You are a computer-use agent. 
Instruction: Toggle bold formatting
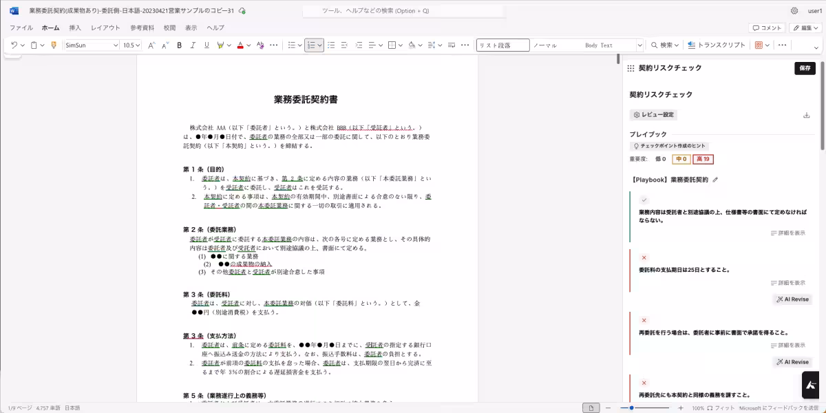(179, 44)
